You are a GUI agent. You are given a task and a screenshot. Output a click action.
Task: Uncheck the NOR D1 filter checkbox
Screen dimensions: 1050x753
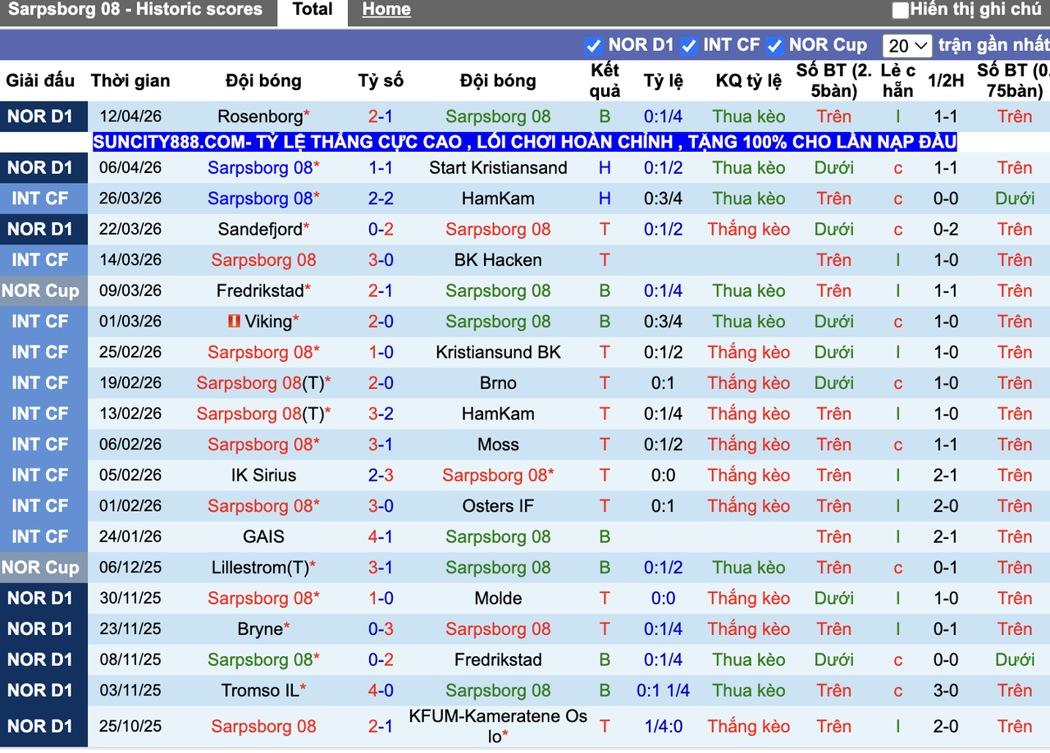coord(594,46)
